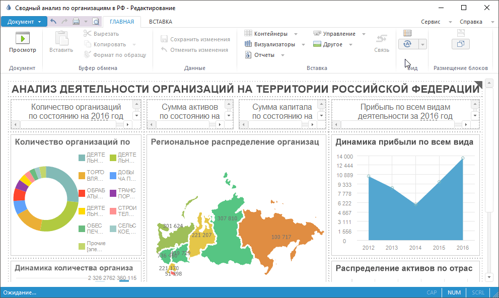The image size is (499, 298).
Task: Click the print preview magnifier icon
Action: (x=96, y=22)
